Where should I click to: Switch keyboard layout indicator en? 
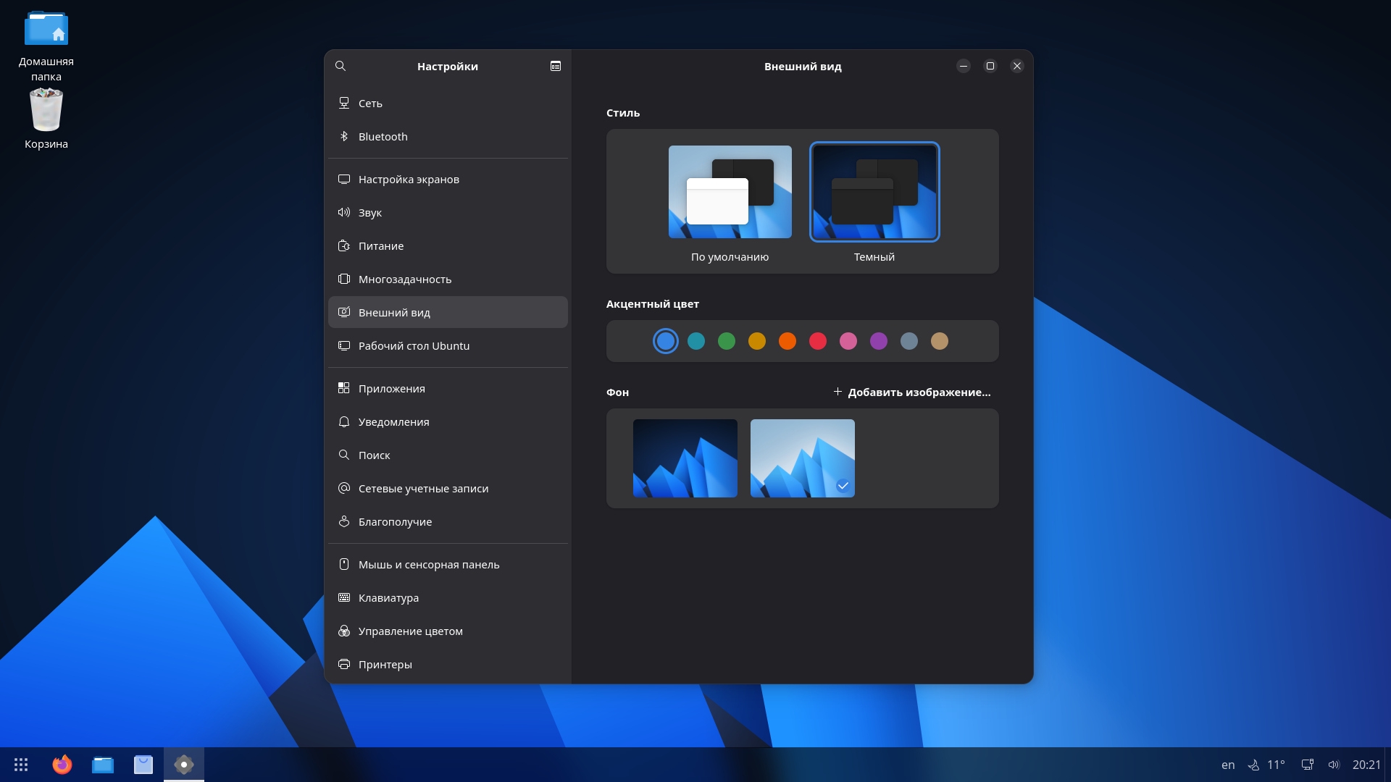tap(1228, 765)
